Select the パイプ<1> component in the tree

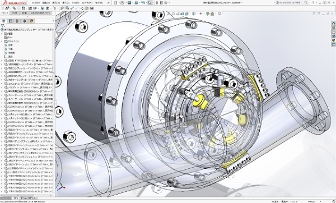point(28,87)
